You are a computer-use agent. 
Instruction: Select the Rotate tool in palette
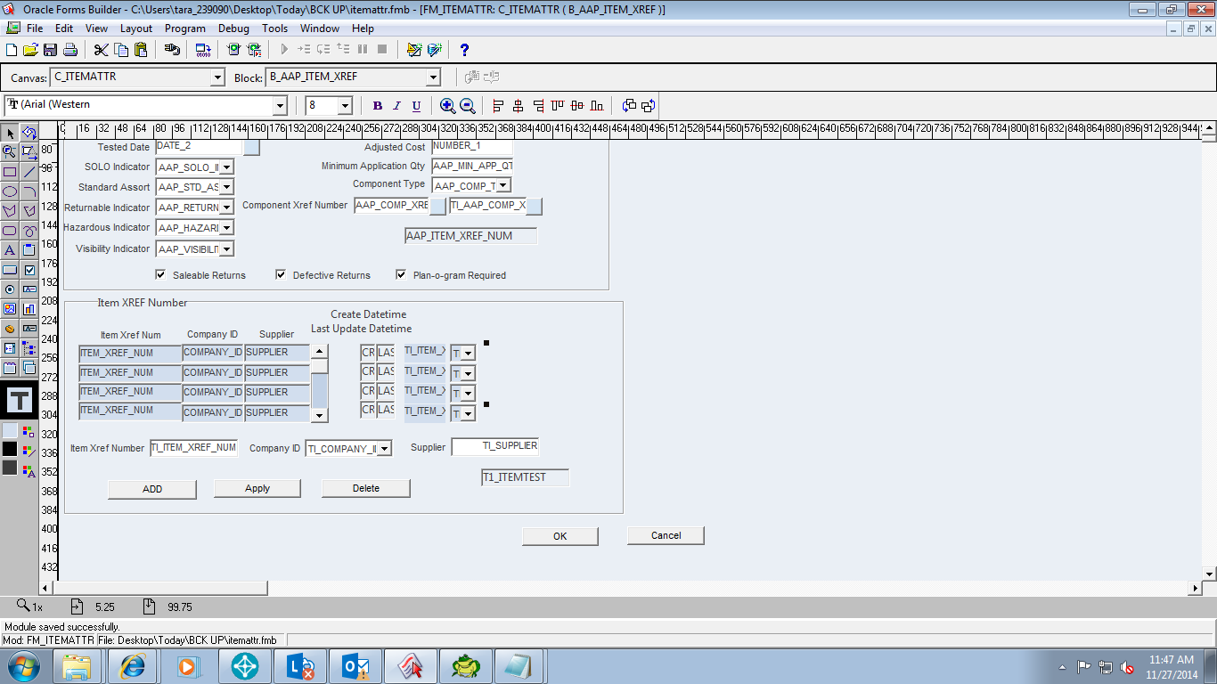click(29, 134)
